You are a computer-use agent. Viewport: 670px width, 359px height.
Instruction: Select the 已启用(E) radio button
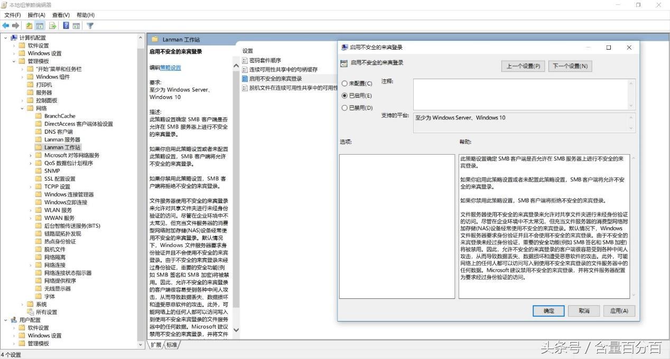[345, 96]
